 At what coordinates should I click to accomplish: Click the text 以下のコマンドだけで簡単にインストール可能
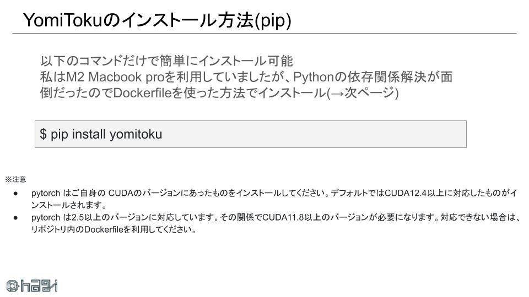pyautogui.click(x=166, y=61)
